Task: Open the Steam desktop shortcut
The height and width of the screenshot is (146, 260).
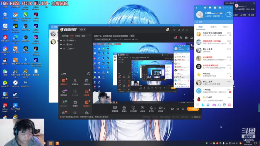Action: click(15, 95)
